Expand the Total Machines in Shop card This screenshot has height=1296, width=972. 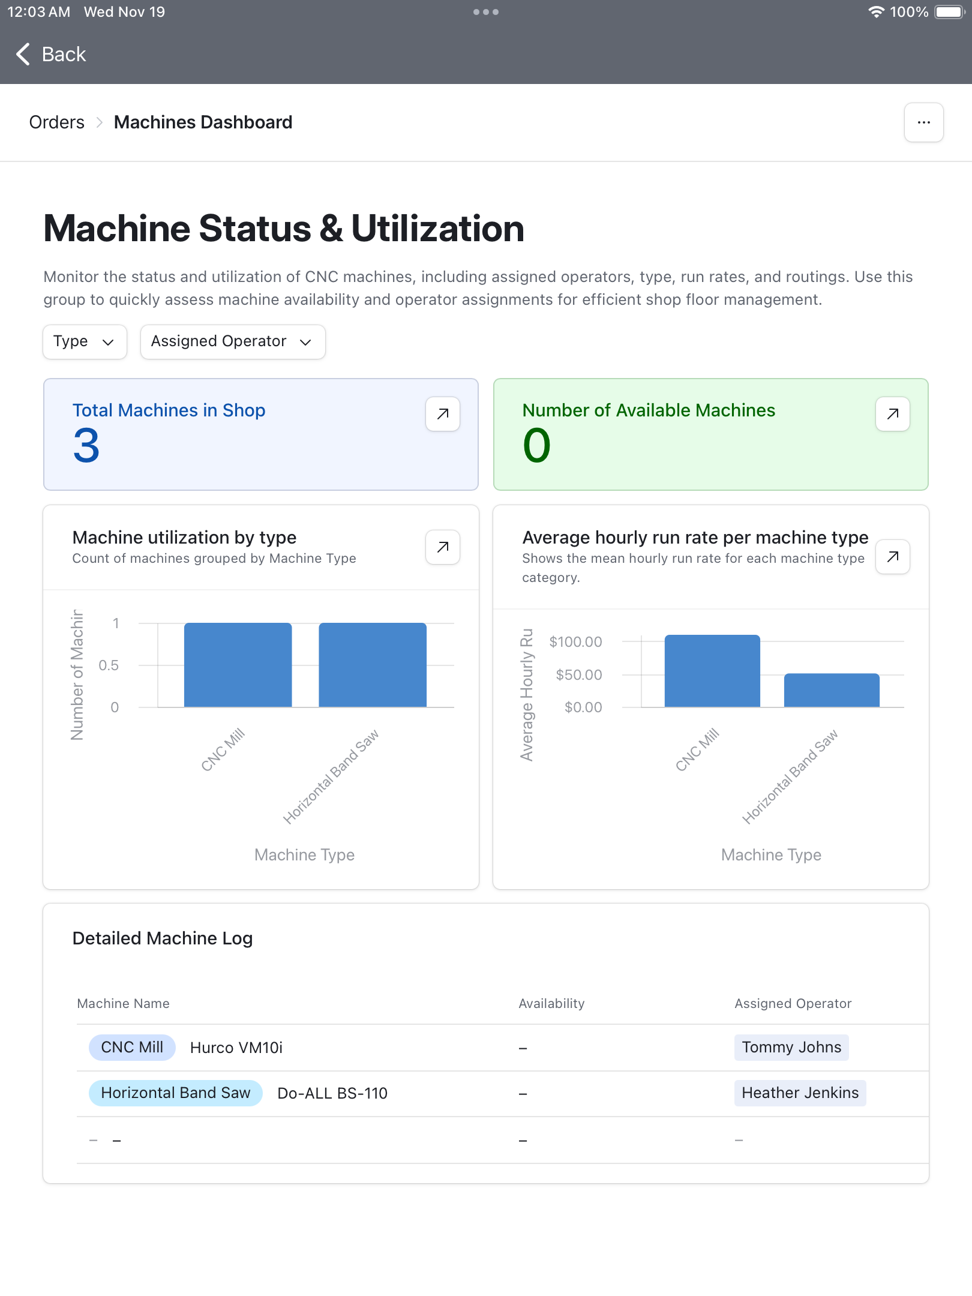(x=442, y=414)
